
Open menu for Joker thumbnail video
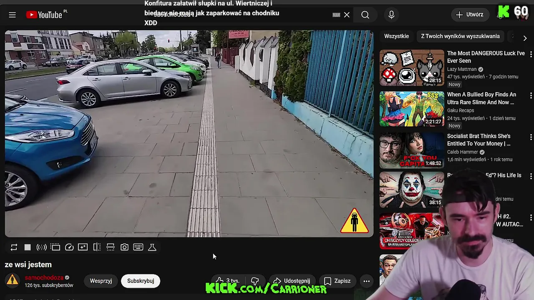531,176
